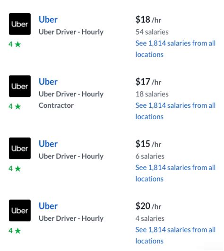Open the Uber company link for the $15/hr entry
Screen dimensions: 224x251
[x=48, y=144]
